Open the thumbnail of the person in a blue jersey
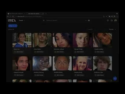Viewport: 125px width, 94px height. [22, 40]
